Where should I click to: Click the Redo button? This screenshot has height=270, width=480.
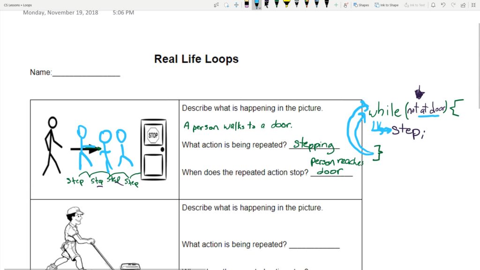pyautogui.click(x=453, y=5)
